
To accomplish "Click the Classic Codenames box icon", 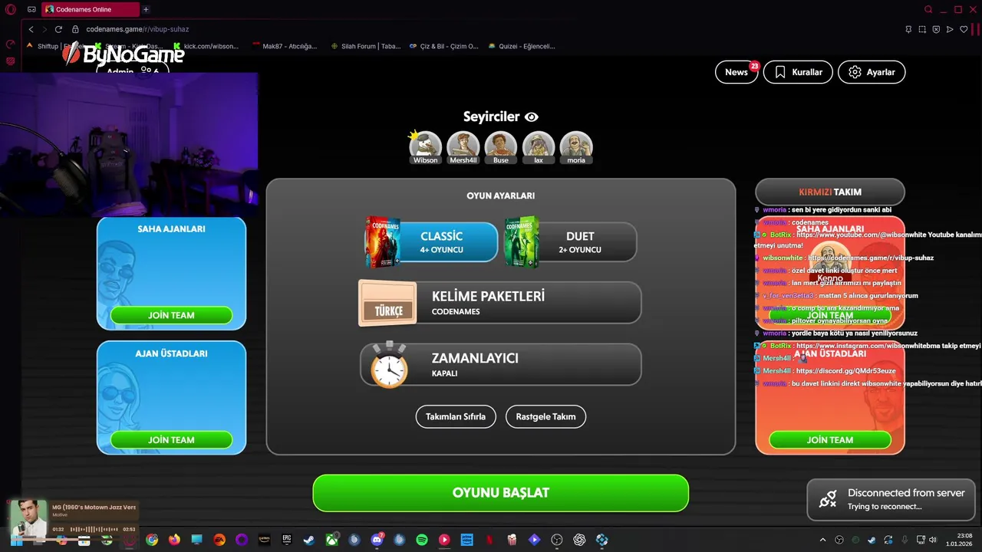I will coord(383,242).
